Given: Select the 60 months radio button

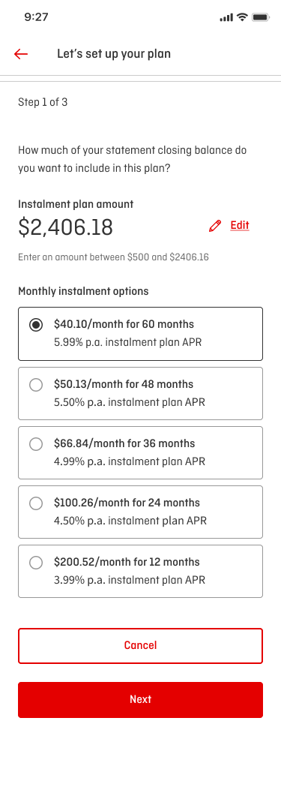Looking at the screenshot, I should pos(36,325).
